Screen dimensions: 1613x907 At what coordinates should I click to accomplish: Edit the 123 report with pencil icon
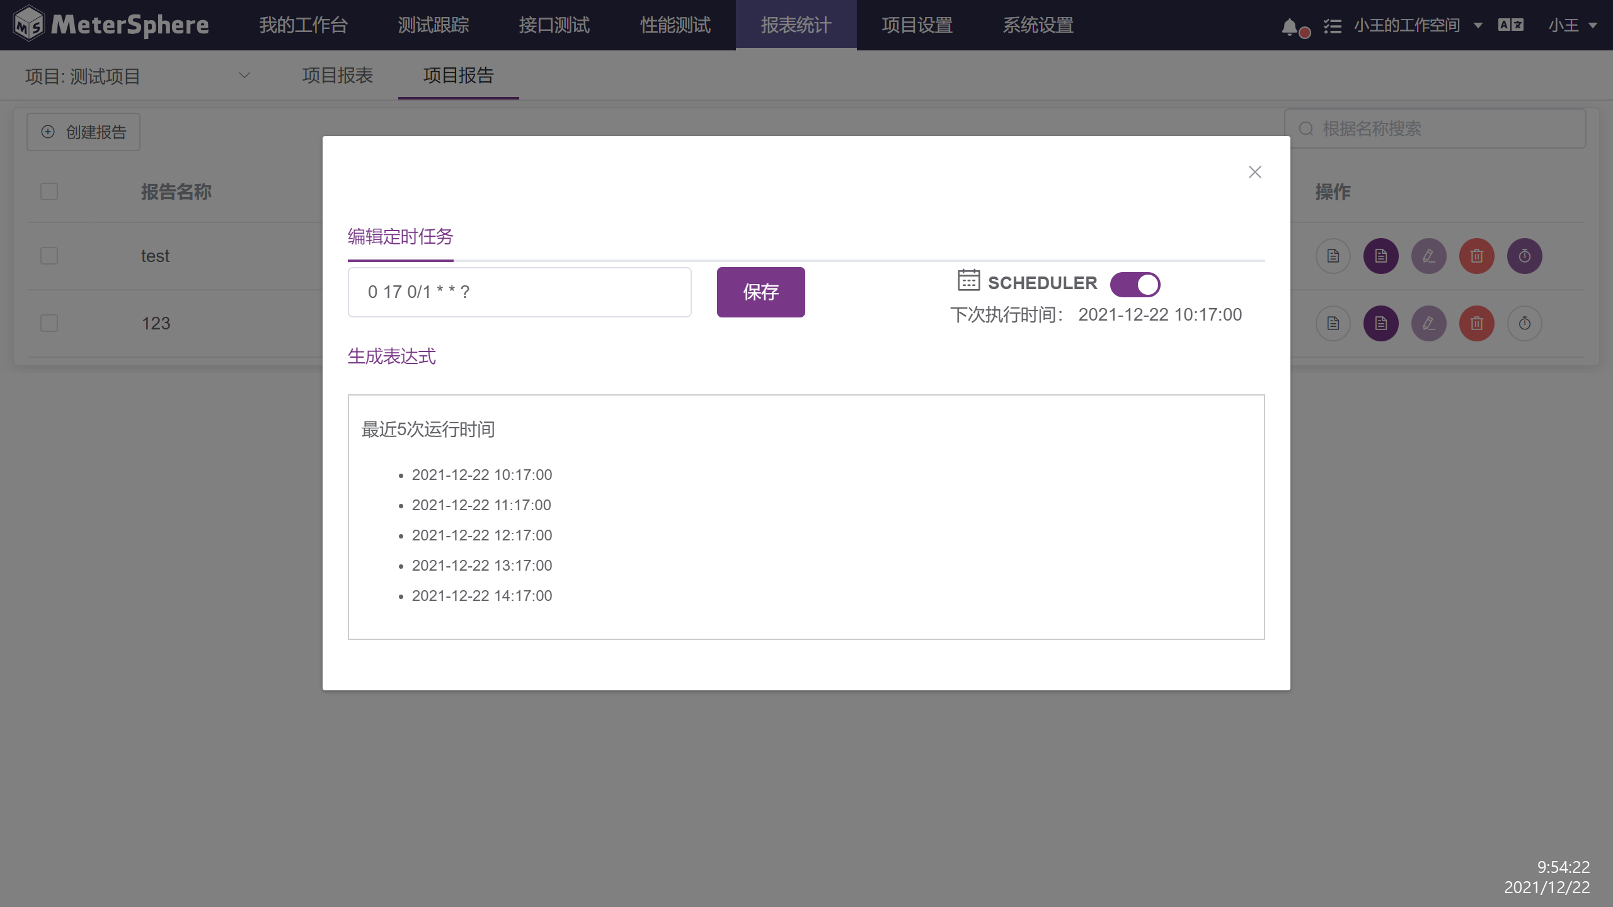1429,324
